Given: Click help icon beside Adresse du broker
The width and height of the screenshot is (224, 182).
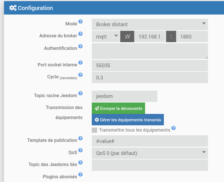Looking at the screenshot, I should point(81,34).
